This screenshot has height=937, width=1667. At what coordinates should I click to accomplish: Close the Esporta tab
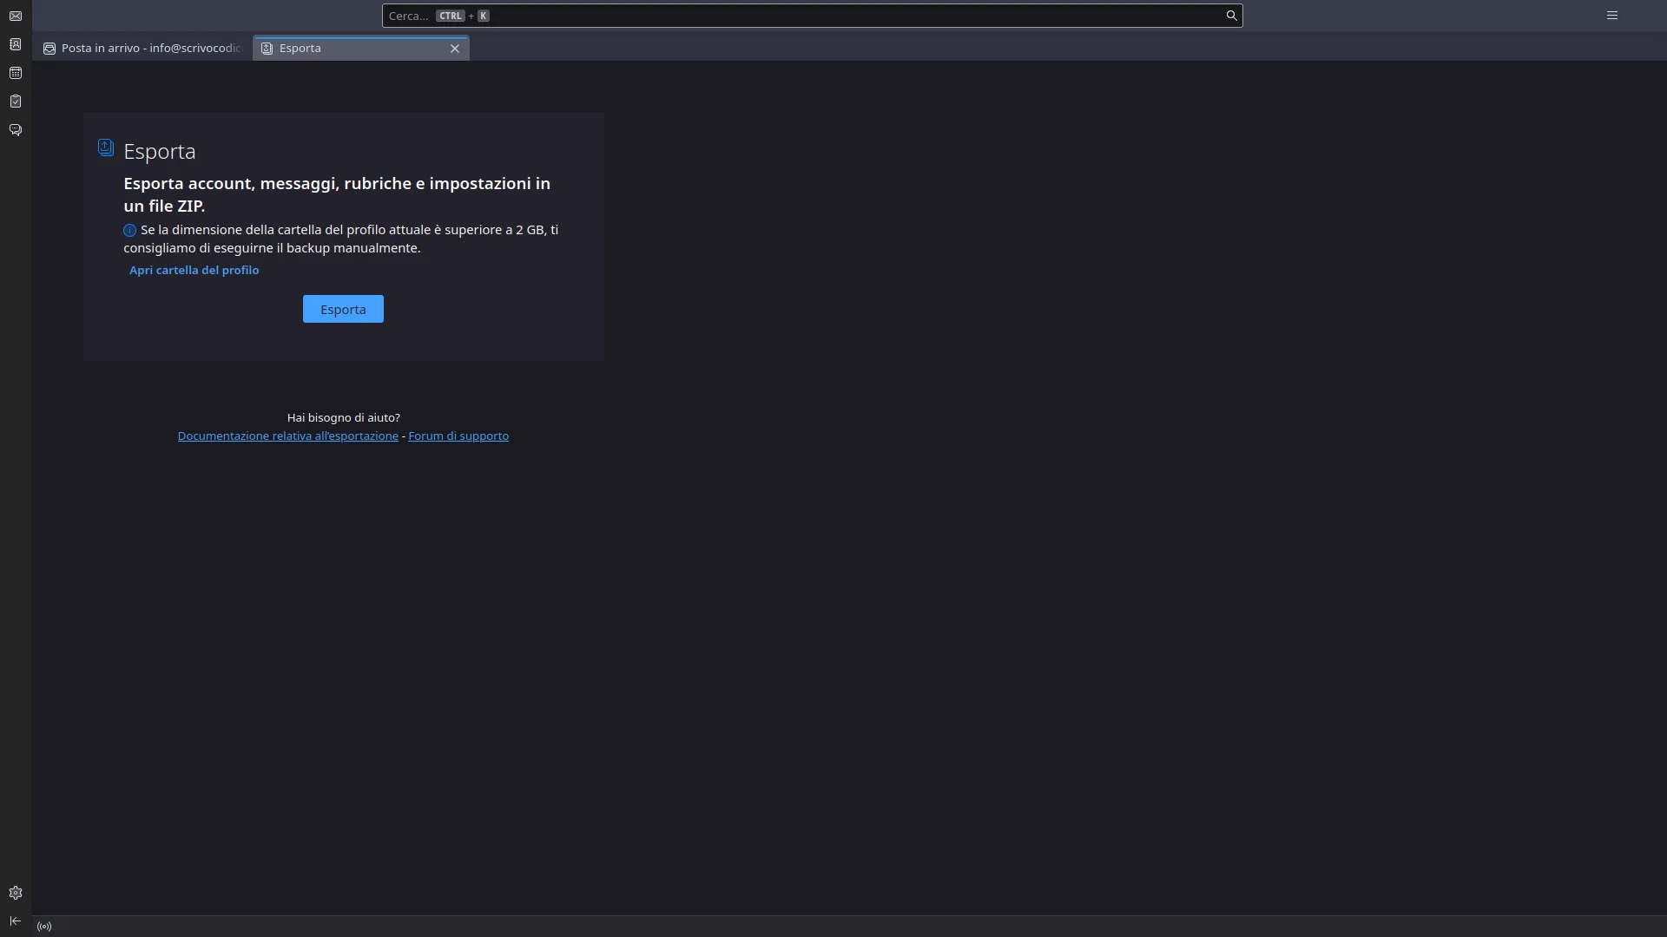click(455, 49)
